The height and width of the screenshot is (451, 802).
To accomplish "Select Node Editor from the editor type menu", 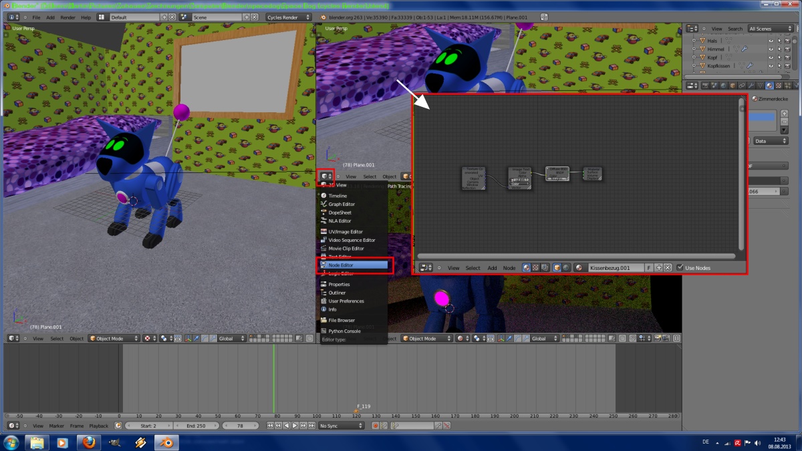I will coord(354,265).
